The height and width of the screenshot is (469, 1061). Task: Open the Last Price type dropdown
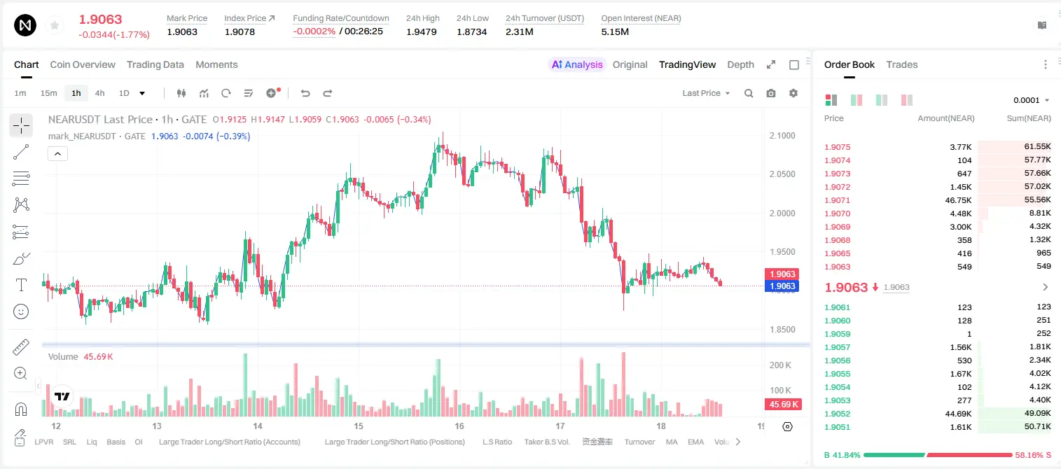[x=706, y=93]
